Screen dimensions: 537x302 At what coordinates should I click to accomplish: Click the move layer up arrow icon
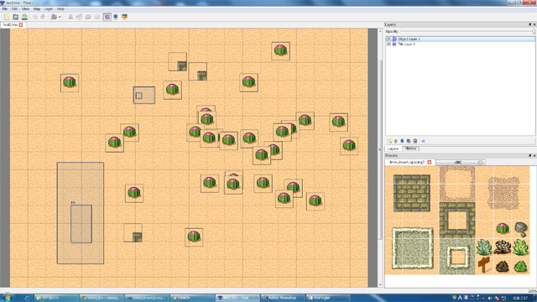point(396,141)
